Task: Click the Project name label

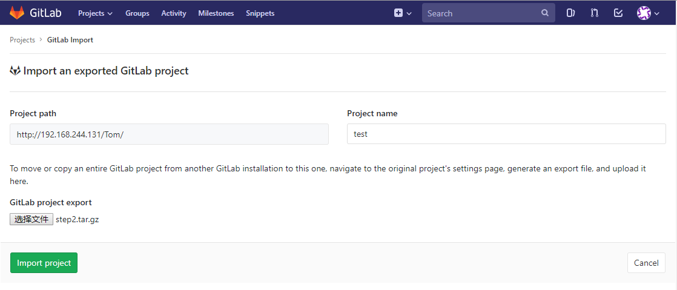Action: click(x=372, y=113)
